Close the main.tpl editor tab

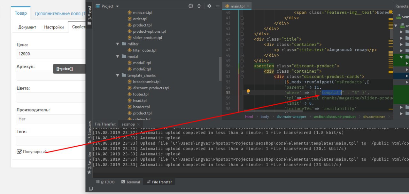[248, 6]
